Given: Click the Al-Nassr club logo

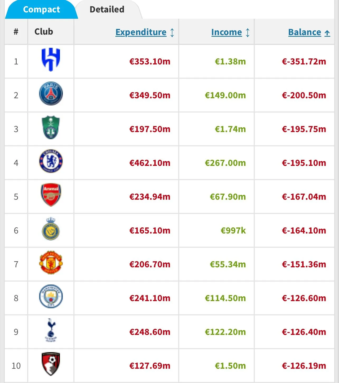Looking at the screenshot, I should (51, 229).
